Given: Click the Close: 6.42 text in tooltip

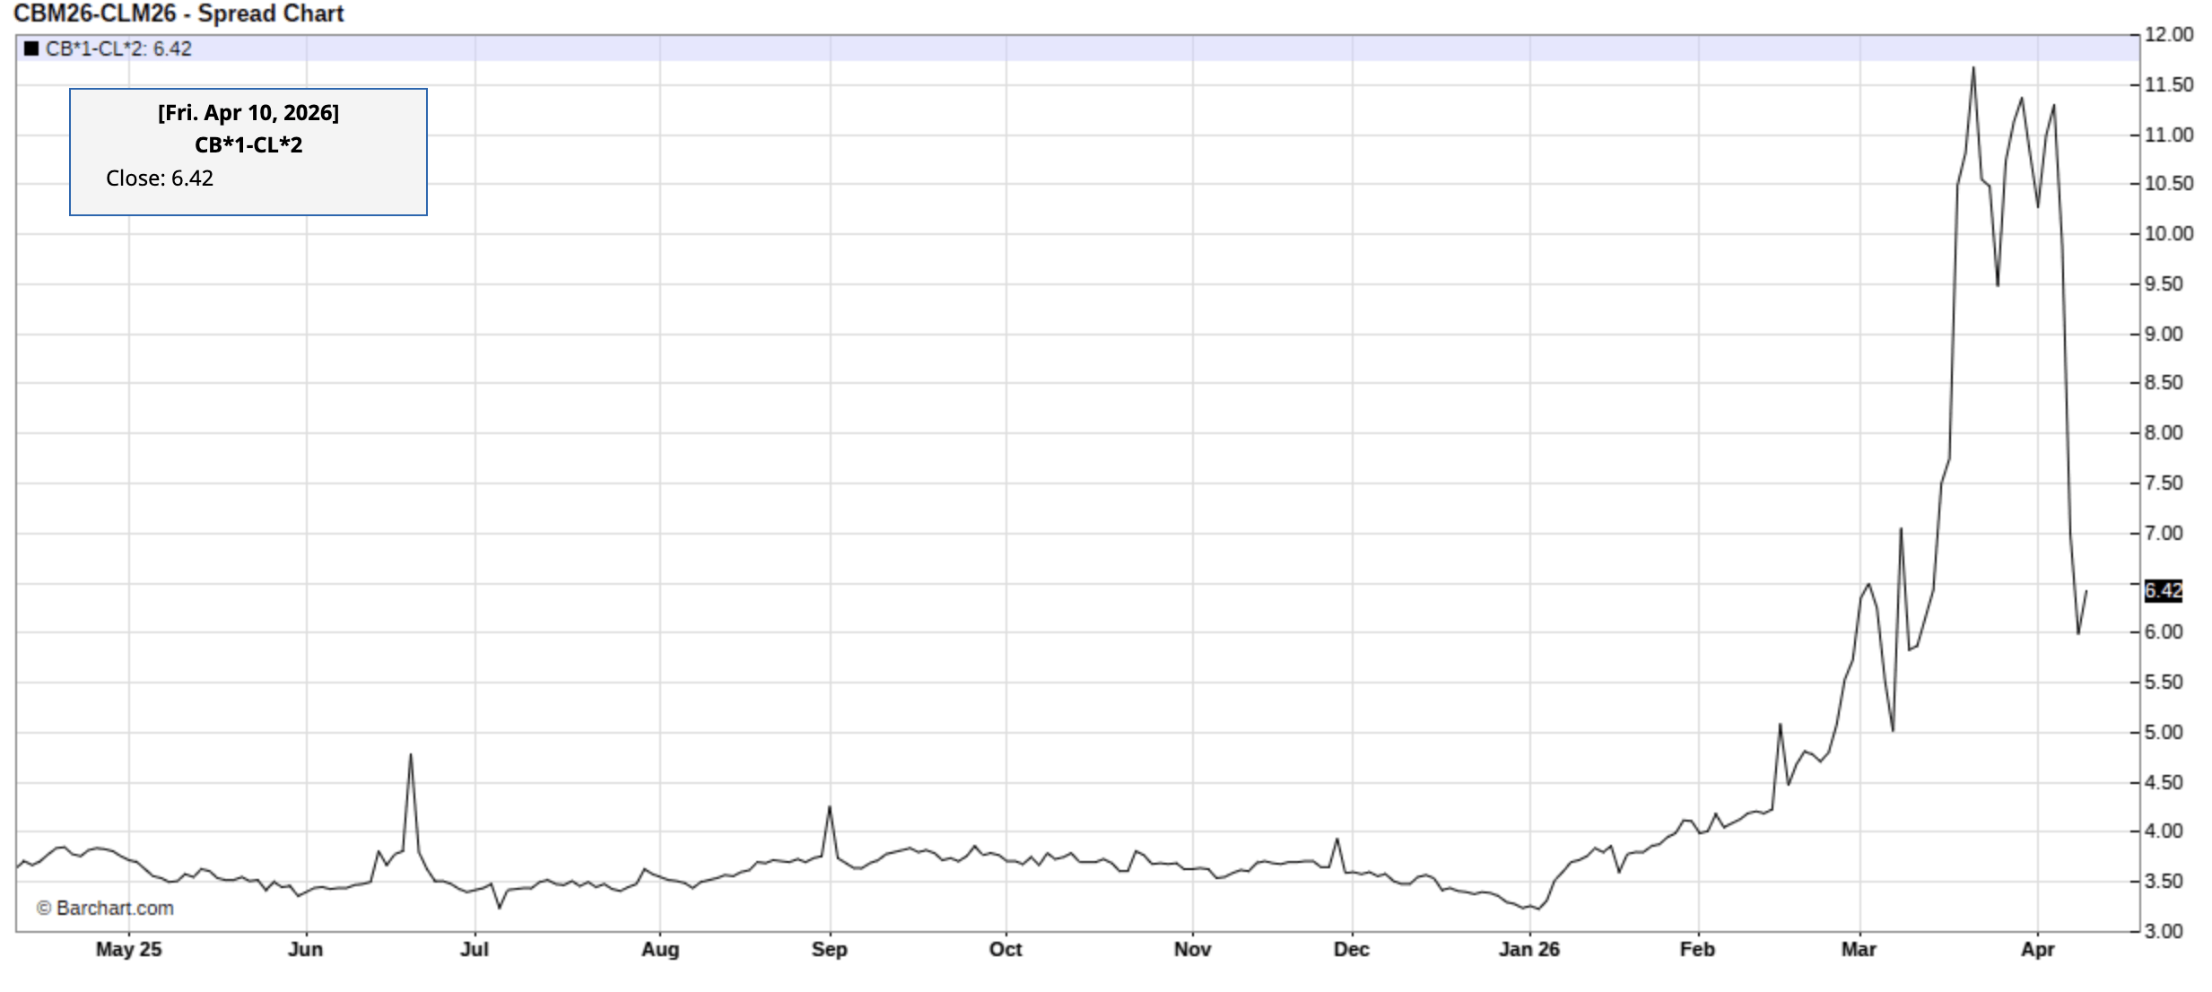Looking at the screenshot, I should tap(160, 178).
